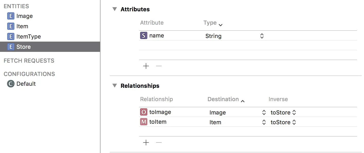Image resolution: width=364 pixels, height=153 pixels.
Task: Select the Store entity in sidebar
Action: point(23,47)
